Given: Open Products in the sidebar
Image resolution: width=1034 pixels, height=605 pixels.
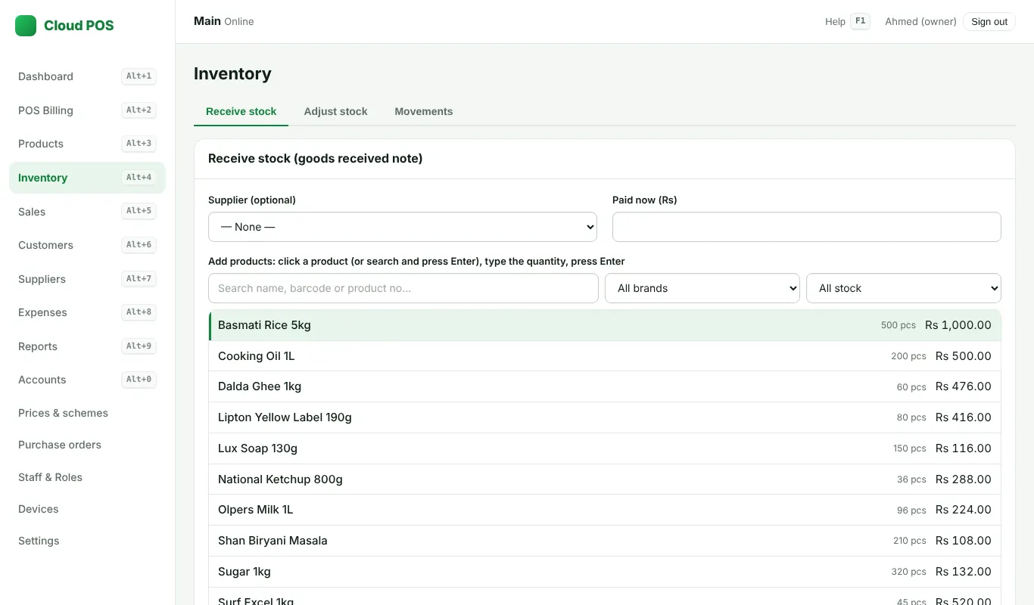Looking at the screenshot, I should (87, 144).
